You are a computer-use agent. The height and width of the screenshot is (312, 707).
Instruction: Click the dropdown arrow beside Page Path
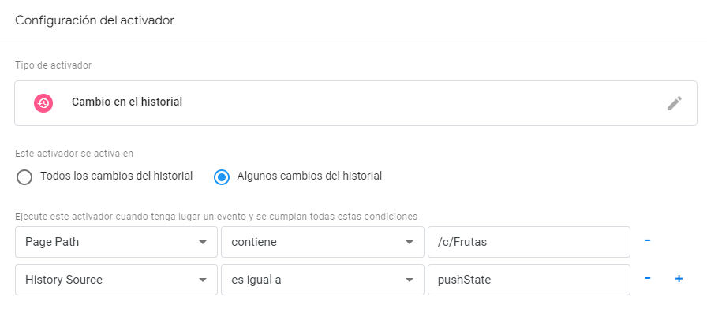pos(203,242)
